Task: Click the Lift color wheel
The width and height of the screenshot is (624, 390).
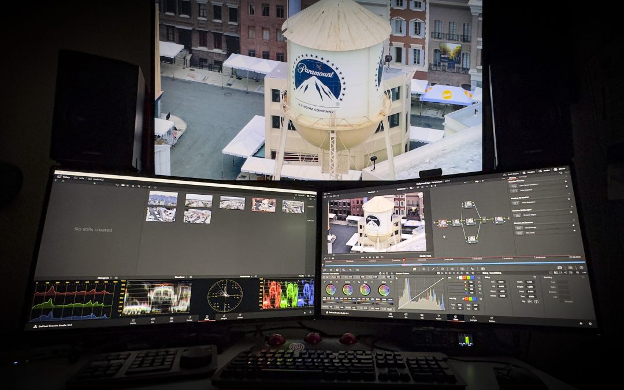Action: tap(330, 289)
